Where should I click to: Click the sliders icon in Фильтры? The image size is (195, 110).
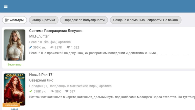pos(7,20)
